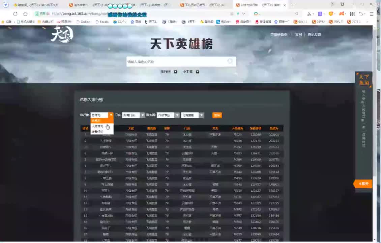Open the Outlook bookmark icon
This screenshot has width=381, height=243.
[81, 22]
